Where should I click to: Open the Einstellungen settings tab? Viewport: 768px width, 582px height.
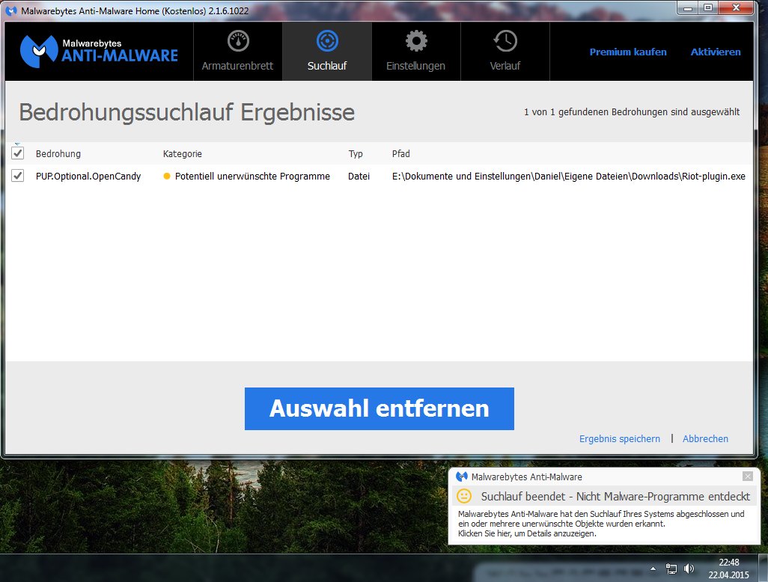pyautogui.click(x=416, y=52)
